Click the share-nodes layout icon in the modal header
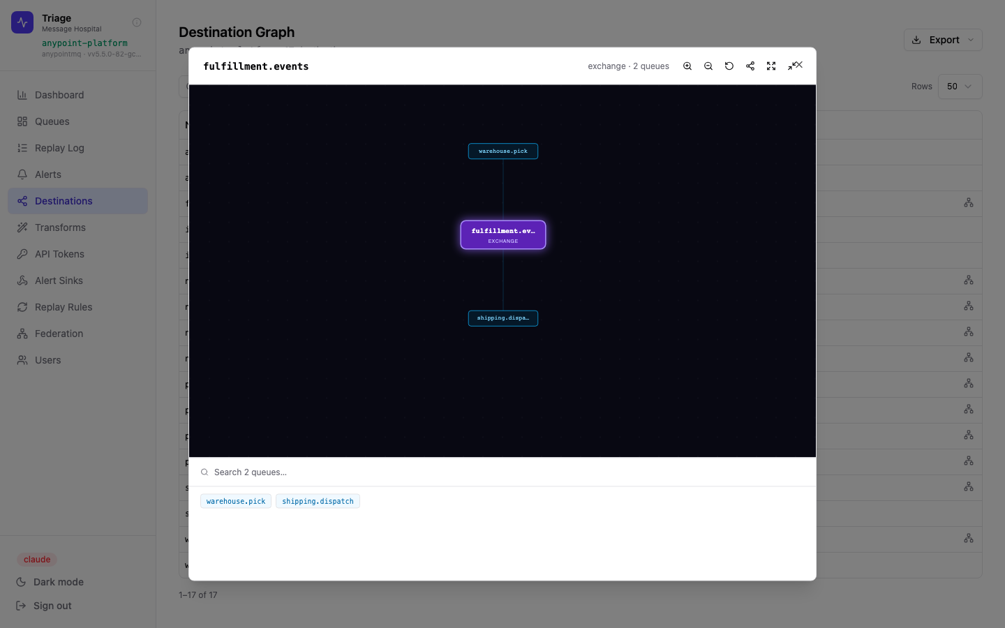Viewport: 1005px width, 628px height. (x=750, y=66)
